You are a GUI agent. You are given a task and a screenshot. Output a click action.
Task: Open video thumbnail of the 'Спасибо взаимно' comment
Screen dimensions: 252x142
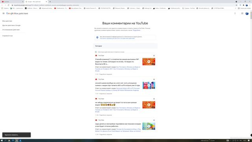[149, 62]
